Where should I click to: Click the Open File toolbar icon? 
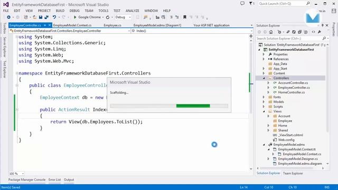[x=34, y=17]
